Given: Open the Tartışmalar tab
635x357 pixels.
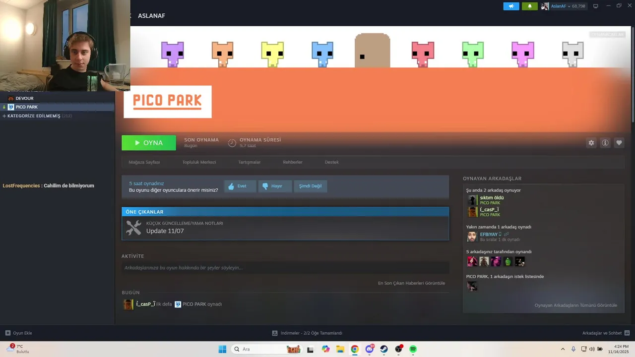Looking at the screenshot, I should point(249,162).
